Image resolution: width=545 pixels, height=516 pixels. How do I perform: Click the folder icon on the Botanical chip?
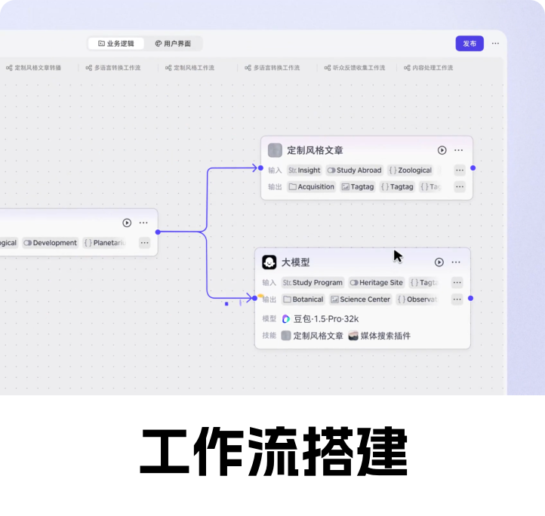pos(287,299)
